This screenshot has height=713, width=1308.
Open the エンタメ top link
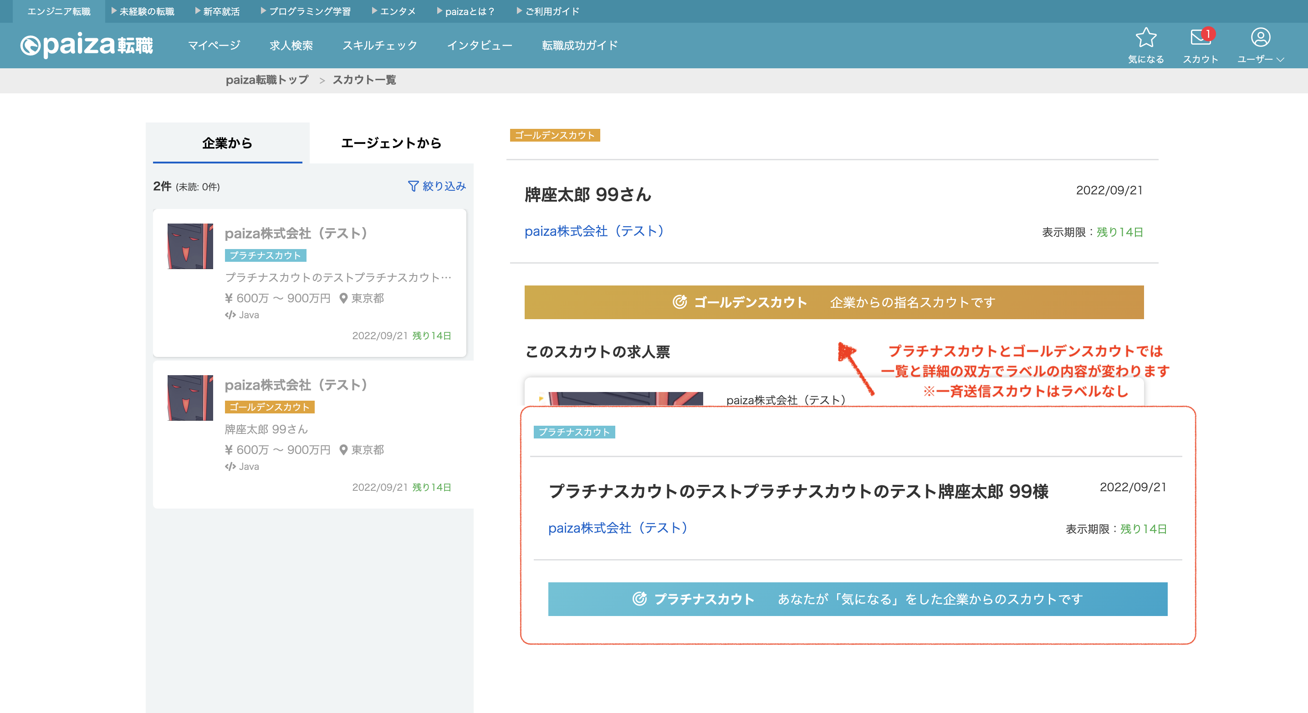(x=393, y=11)
